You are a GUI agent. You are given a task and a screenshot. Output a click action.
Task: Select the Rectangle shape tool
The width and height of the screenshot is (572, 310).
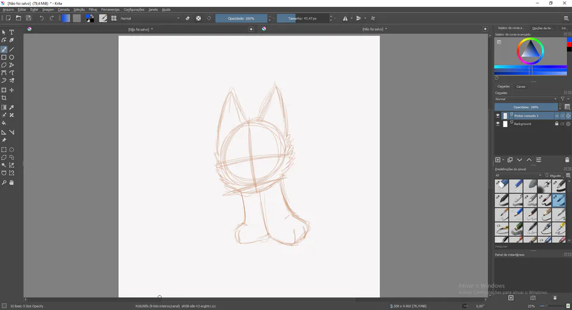click(4, 57)
